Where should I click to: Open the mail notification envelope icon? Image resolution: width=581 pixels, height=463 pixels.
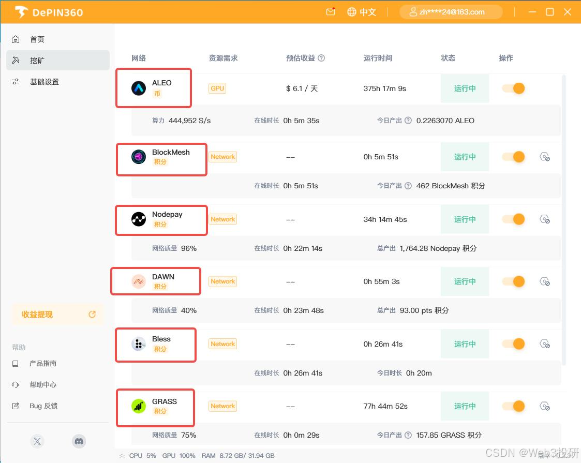[x=331, y=12]
